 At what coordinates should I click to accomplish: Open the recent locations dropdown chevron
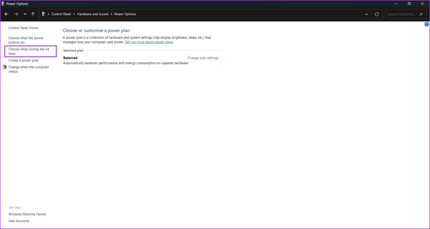click(x=25, y=14)
